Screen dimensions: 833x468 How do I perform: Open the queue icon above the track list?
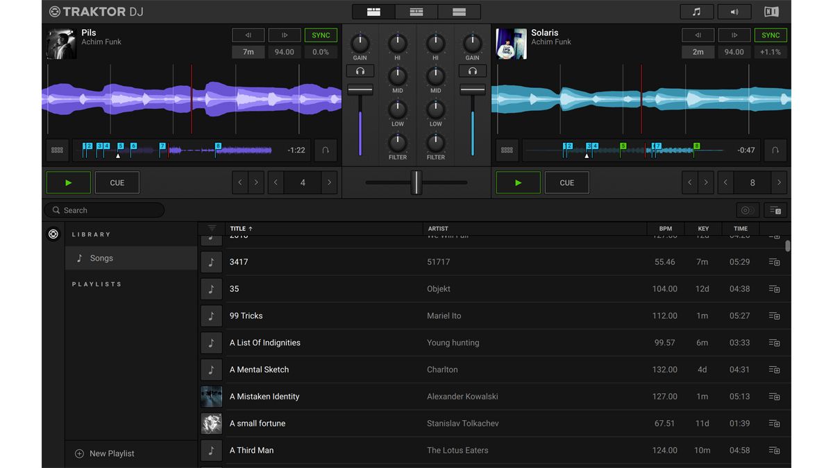775,209
